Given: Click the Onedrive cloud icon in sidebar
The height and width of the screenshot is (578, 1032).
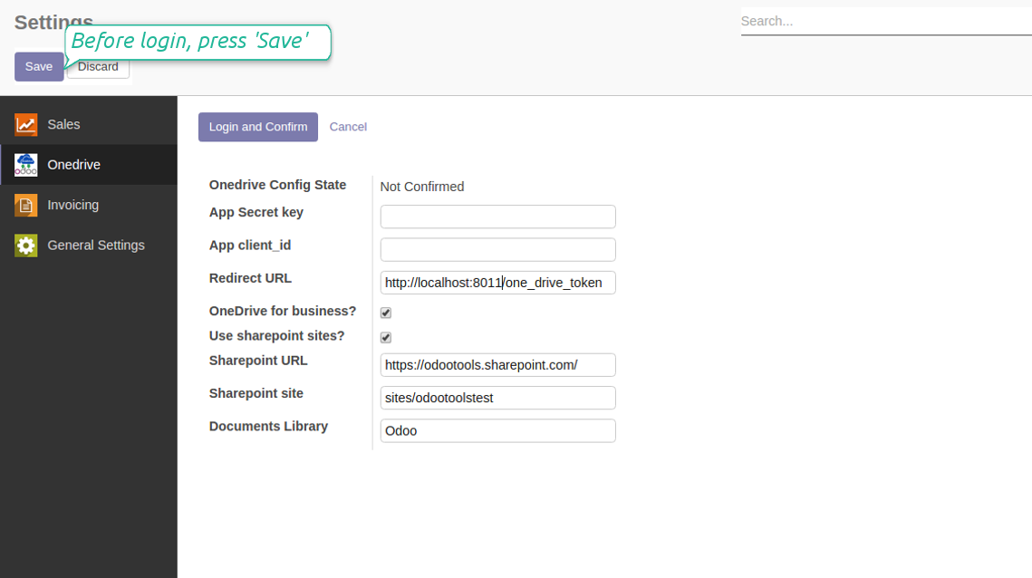Looking at the screenshot, I should point(25,165).
